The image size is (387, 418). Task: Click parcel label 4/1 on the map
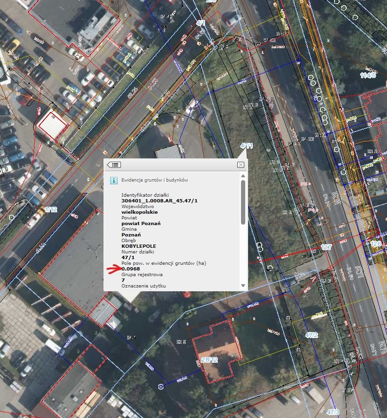tap(200, 23)
